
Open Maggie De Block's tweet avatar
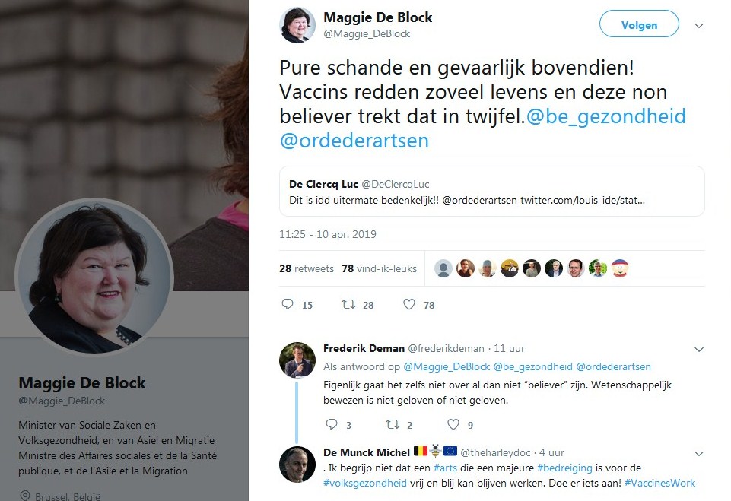(x=297, y=25)
